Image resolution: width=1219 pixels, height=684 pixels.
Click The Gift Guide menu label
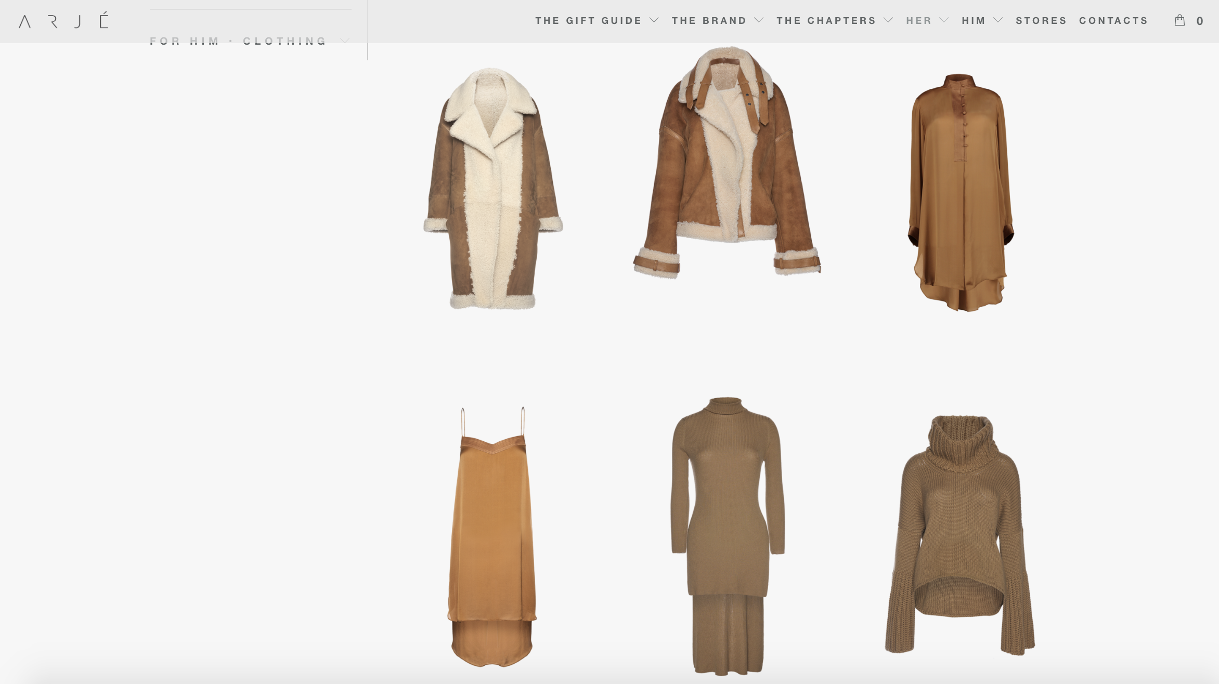pos(588,21)
